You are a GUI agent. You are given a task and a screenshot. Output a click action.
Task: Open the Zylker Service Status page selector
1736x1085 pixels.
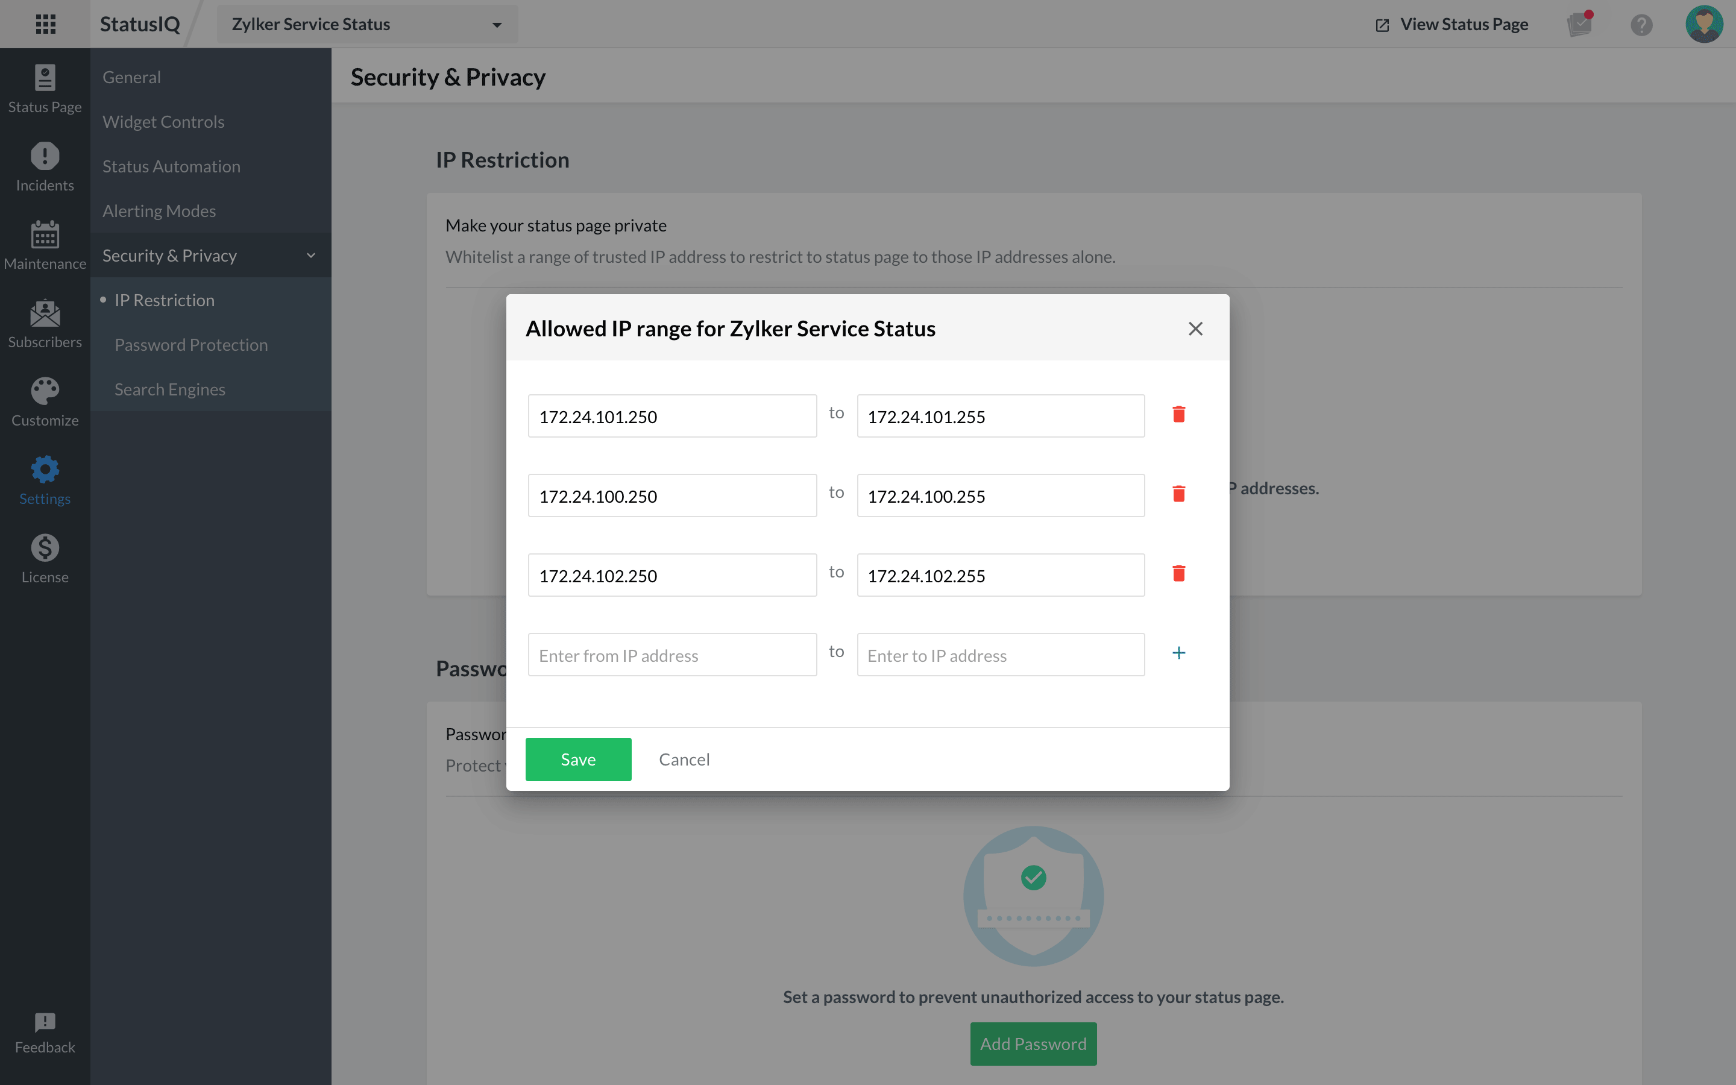tap(366, 24)
